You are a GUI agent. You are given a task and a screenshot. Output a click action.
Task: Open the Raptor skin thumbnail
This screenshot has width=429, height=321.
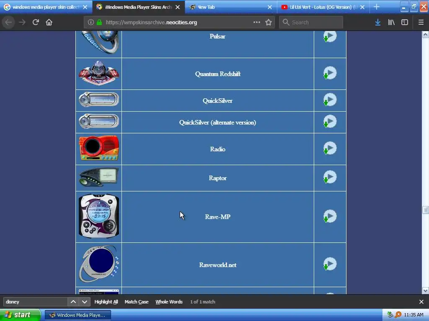99,177
